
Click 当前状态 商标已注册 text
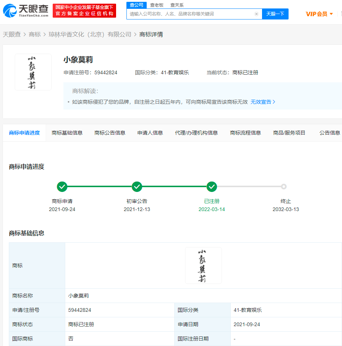click(232, 72)
